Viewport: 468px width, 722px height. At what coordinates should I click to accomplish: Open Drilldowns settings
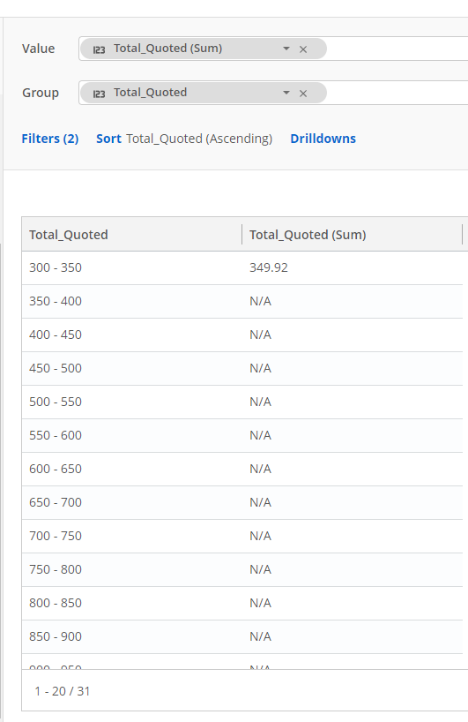coord(323,139)
